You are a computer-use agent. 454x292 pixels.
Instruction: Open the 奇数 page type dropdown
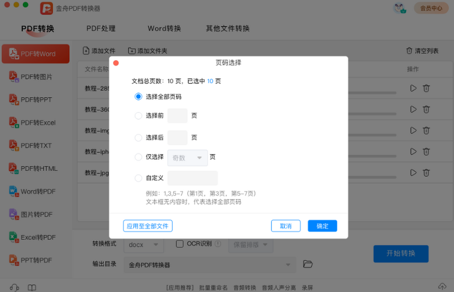[188, 158]
